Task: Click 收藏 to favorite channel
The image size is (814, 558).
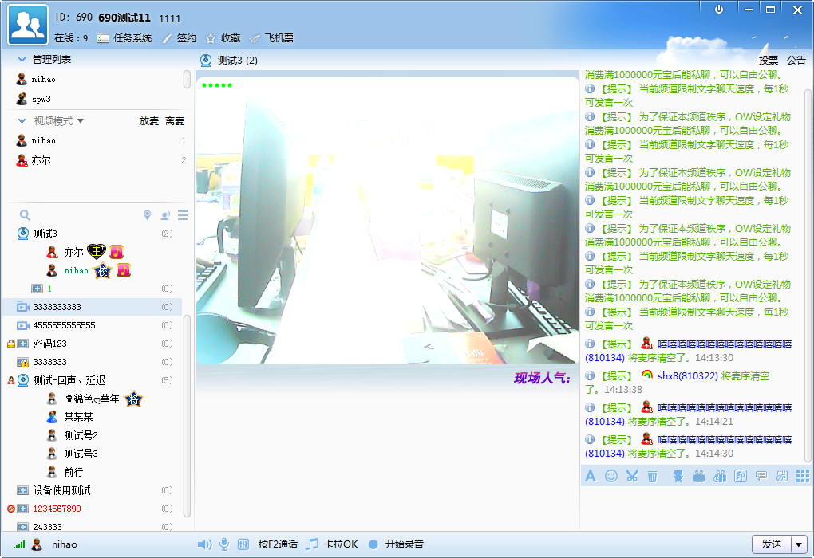Action: [x=223, y=37]
